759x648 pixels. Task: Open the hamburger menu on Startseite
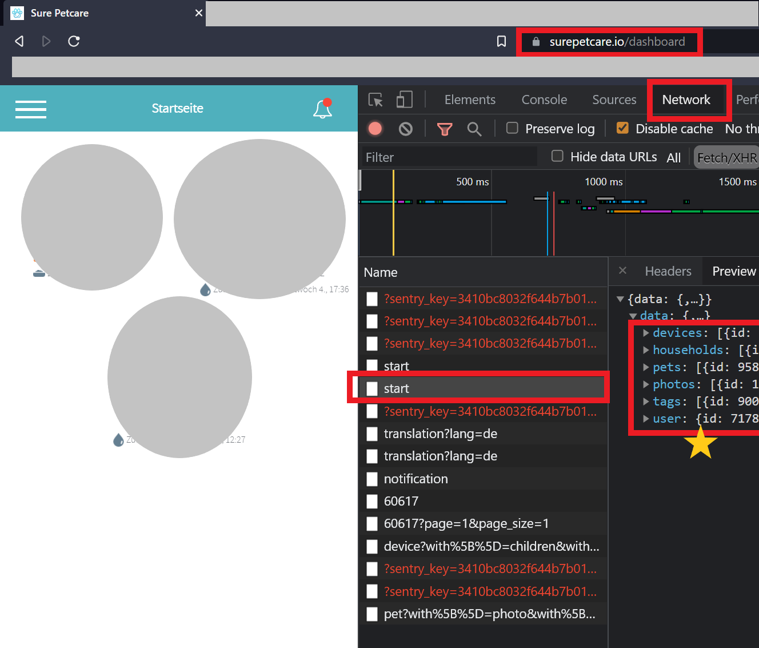[x=31, y=109]
